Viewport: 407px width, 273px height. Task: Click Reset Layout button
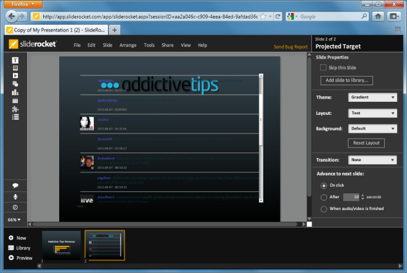tap(366, 143)
